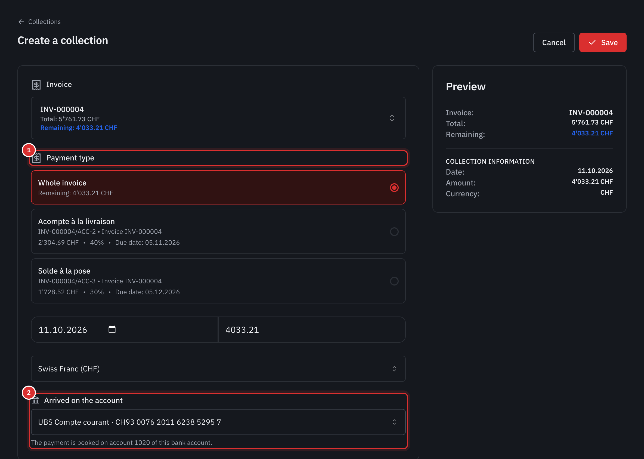This screenshot has height=459, width=644.
Task: Select the Acompte à la livraison radio
Action: coord(394,232)
